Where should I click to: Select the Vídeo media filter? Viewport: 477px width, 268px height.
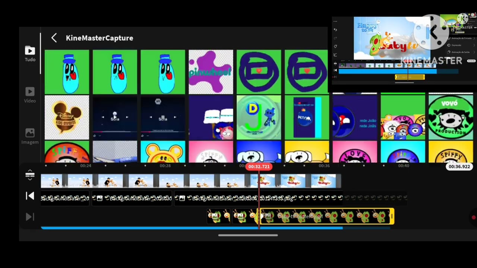30,95
